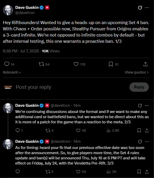Image resolution: width=154 pixels, height=178 pixels.
Task: Repost the 2/3 reply with 4 reposts
Action: click(x=48, y=130)
